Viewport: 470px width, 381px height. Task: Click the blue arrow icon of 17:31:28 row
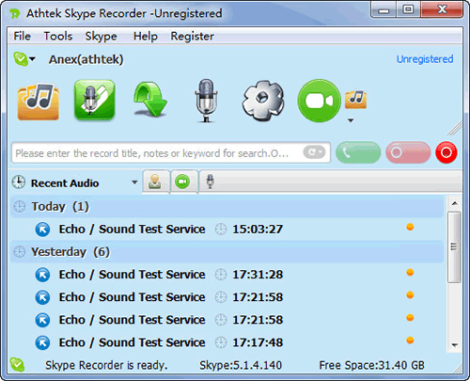click(42, 275)
